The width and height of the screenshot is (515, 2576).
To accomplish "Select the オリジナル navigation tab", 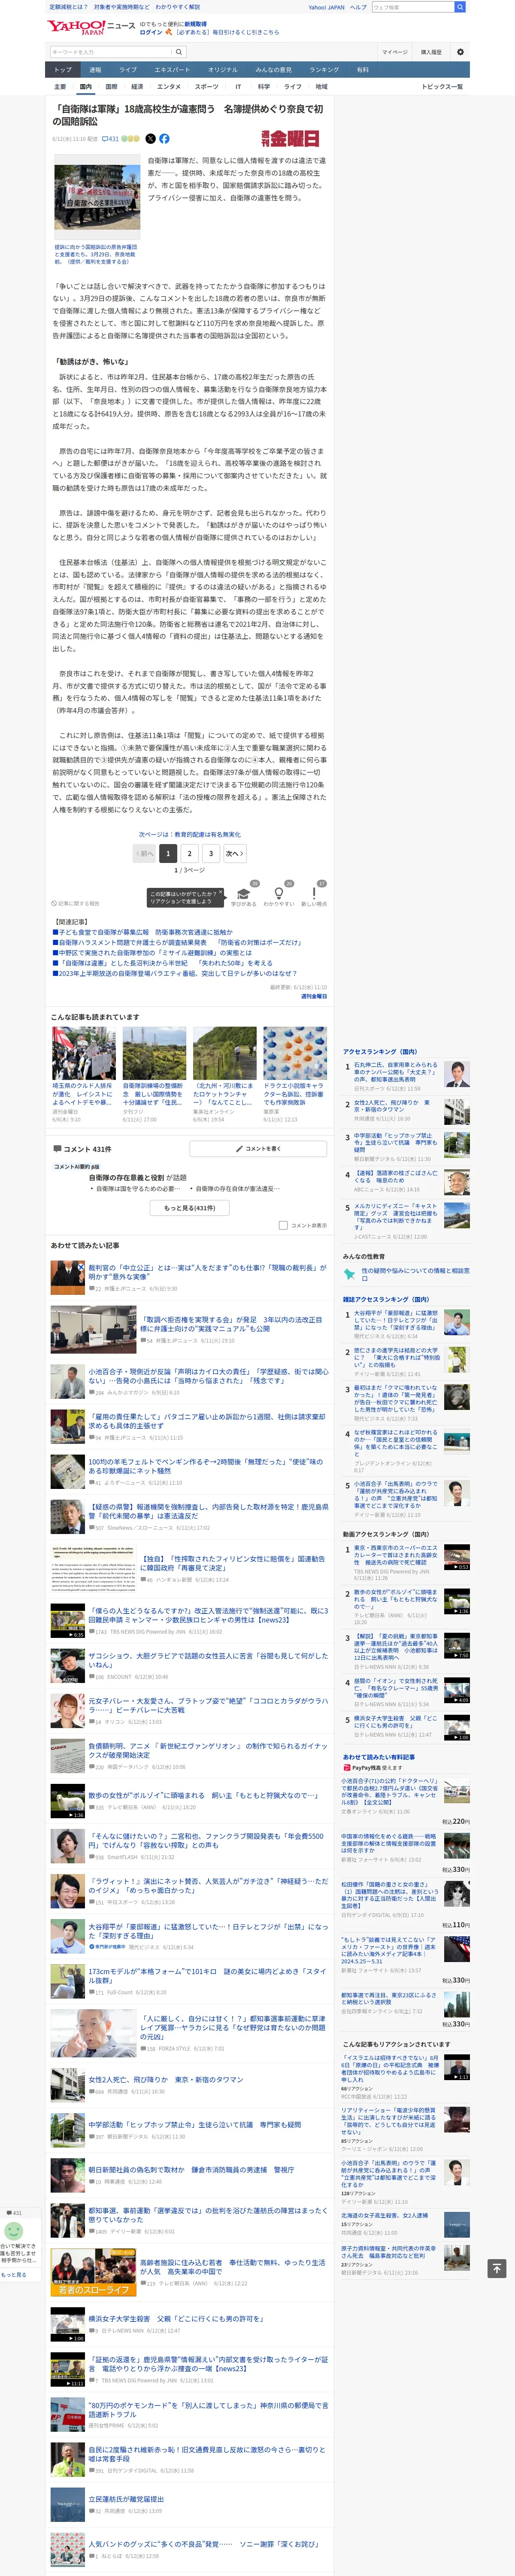I will [x=223, y=70].
